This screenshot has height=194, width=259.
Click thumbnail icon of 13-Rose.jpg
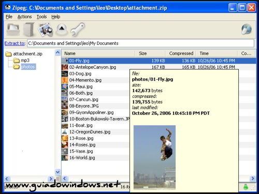coord(65,138)
